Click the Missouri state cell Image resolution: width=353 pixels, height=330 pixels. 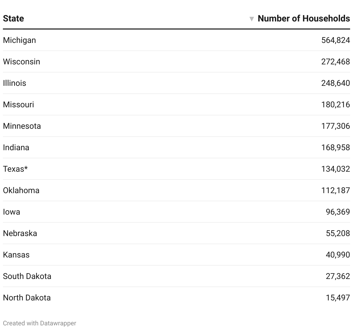coord(18,104)
